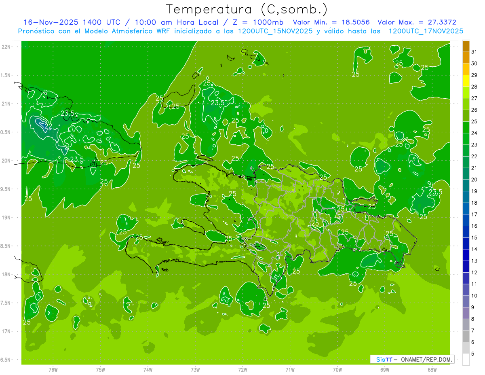Click the 'Valor Max. = 27.3372' value
This screenshot has width=485, height=375.
[x=417, y=22]
